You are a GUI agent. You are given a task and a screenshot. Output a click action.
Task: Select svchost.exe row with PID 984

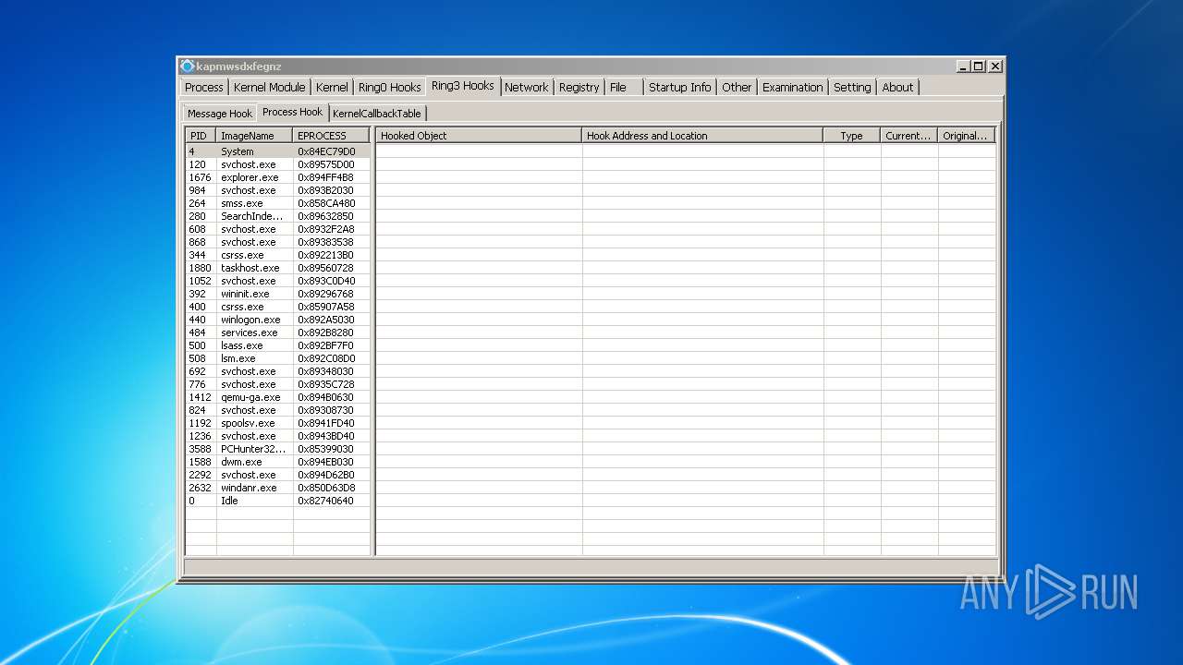click(x=277, y=190)
